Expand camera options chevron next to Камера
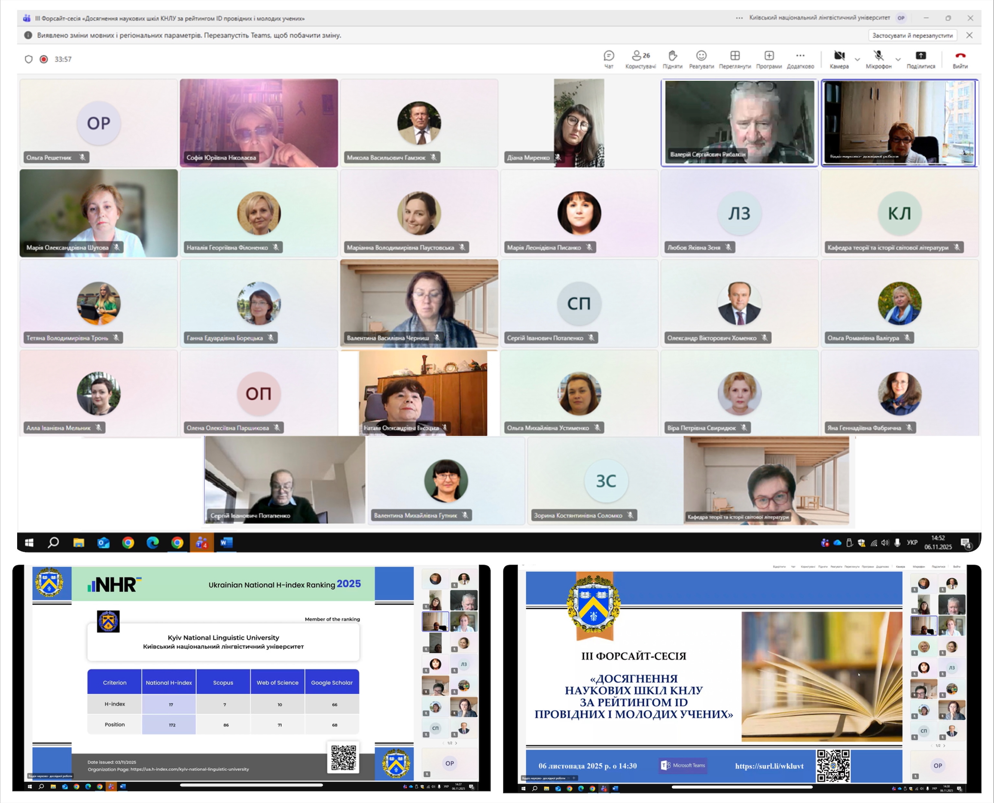The image size is (994, 803). tap(857, 60)
